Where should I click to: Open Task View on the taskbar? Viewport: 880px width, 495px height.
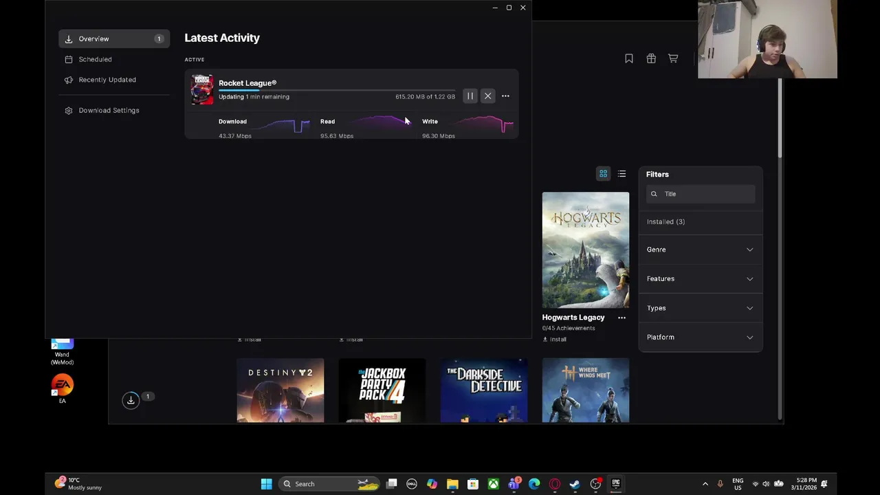pyautogui.click(x=391, y=484)
